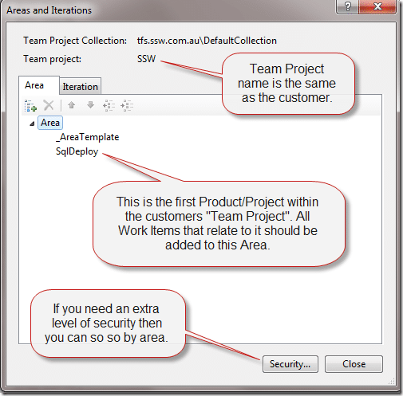
Task: Move selected node down with arrow icon
Action: coord(90,105)
